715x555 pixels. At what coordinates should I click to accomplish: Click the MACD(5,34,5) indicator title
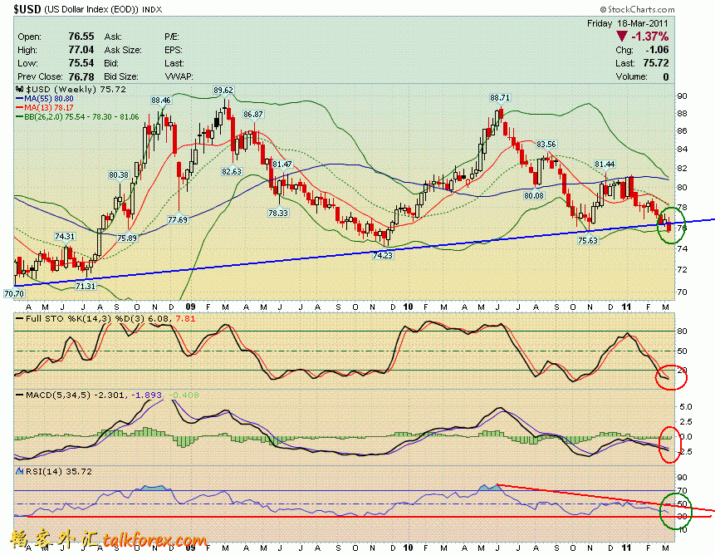[x=58, y=395]
